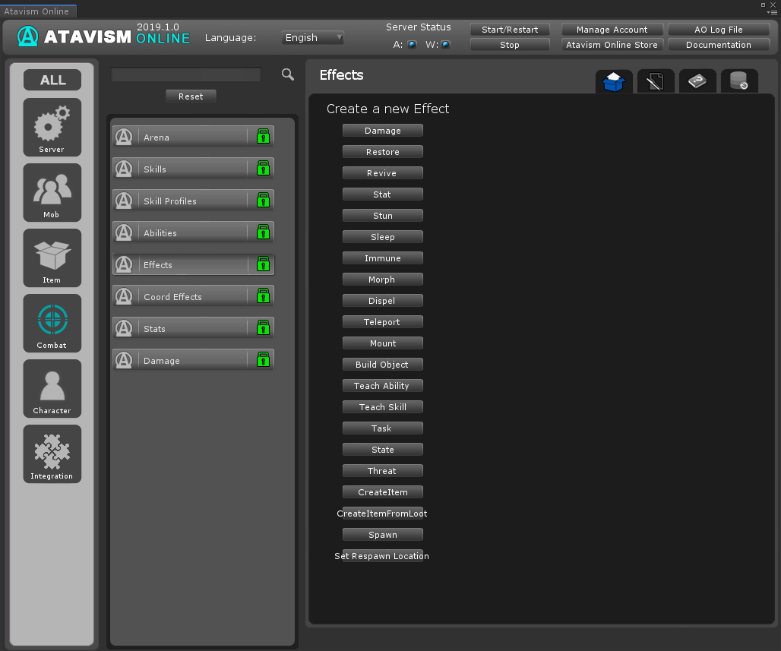The image size is (781, 651).
Task: Create a new Damage effect
Action: tap(382, 131)
